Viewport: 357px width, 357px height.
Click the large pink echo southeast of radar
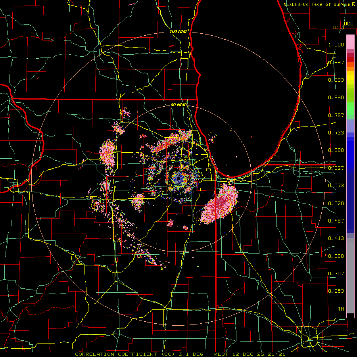pos(220,204)
